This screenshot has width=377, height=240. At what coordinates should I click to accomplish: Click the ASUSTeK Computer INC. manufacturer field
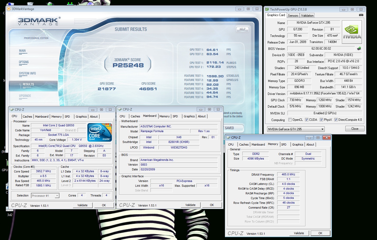(178, 126)
